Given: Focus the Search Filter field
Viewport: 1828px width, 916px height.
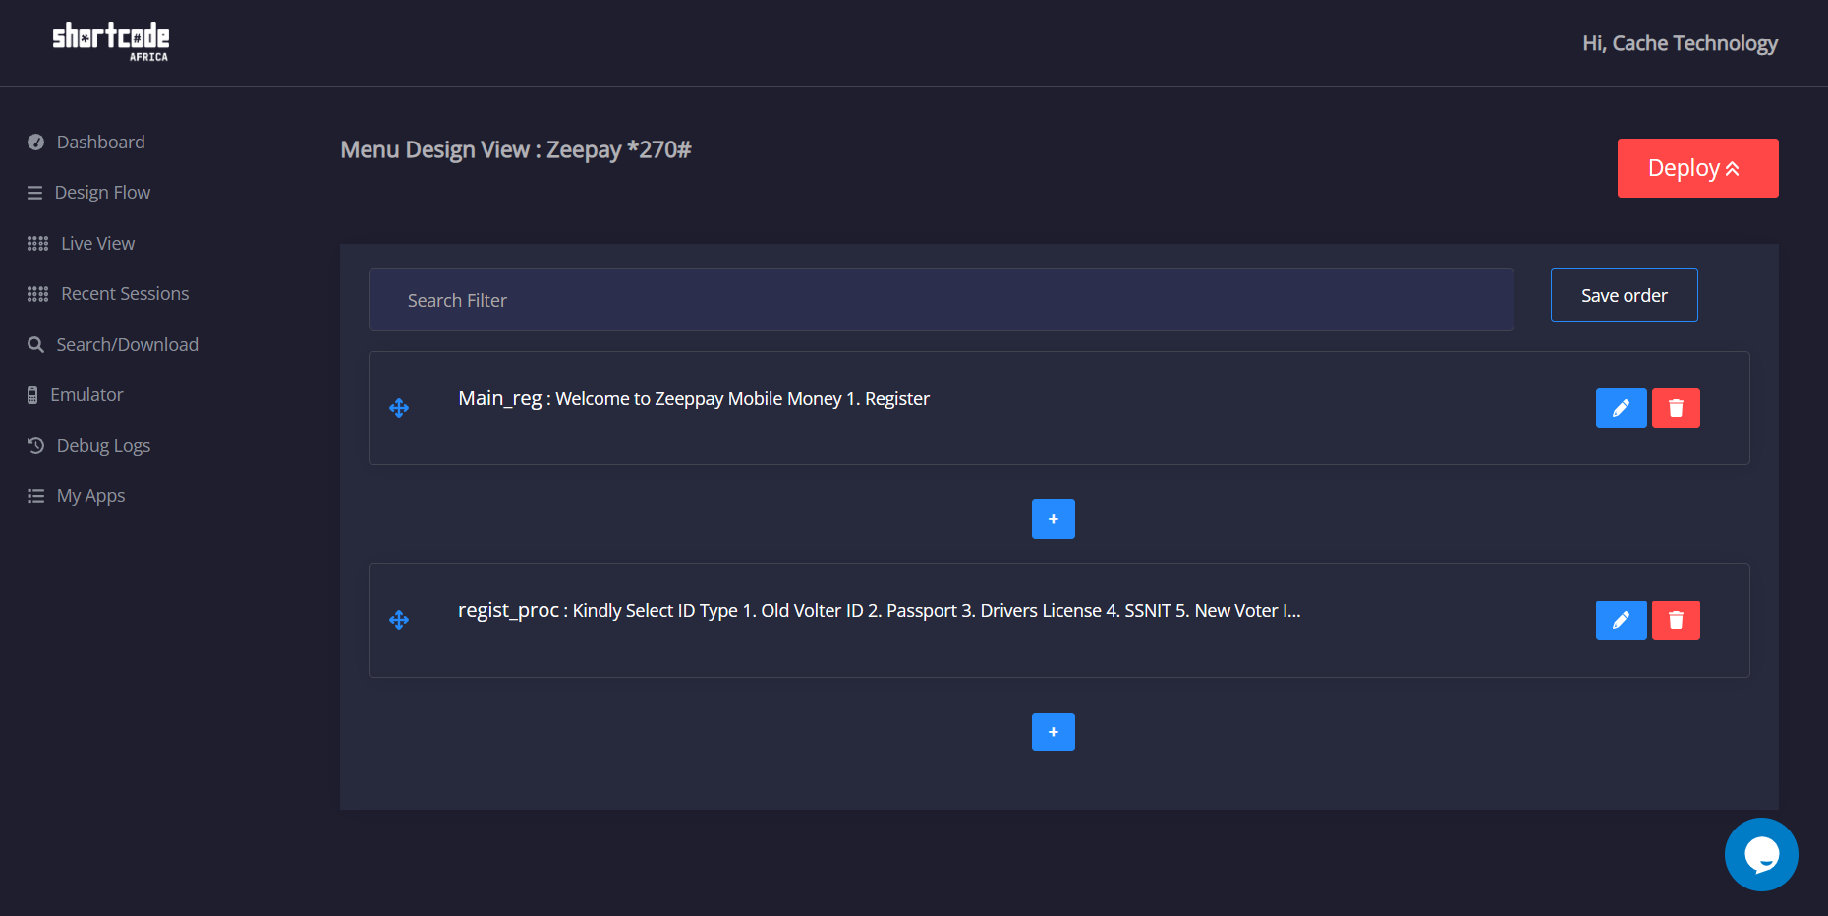Looking at the screenshot, I should [942, 300].
